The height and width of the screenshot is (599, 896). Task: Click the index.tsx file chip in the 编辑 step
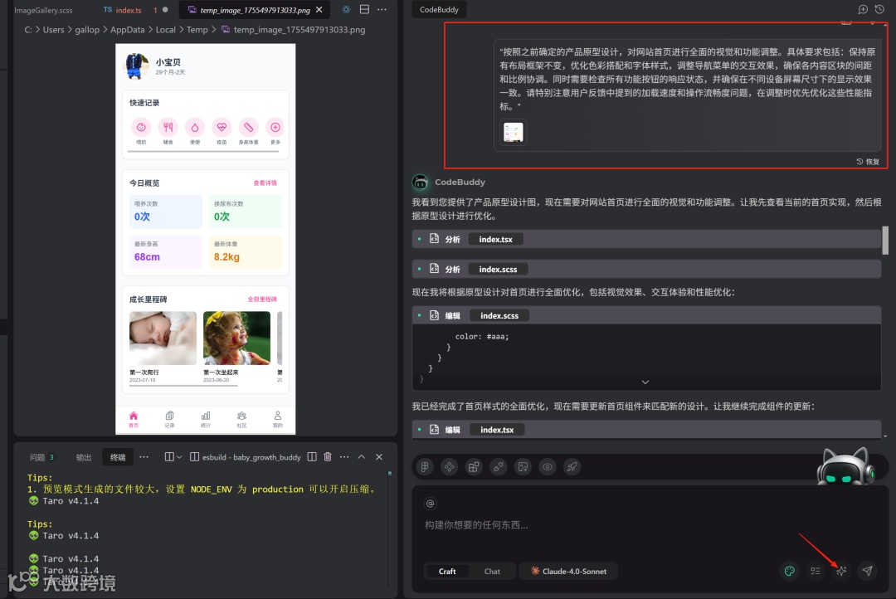coord(497,430)
